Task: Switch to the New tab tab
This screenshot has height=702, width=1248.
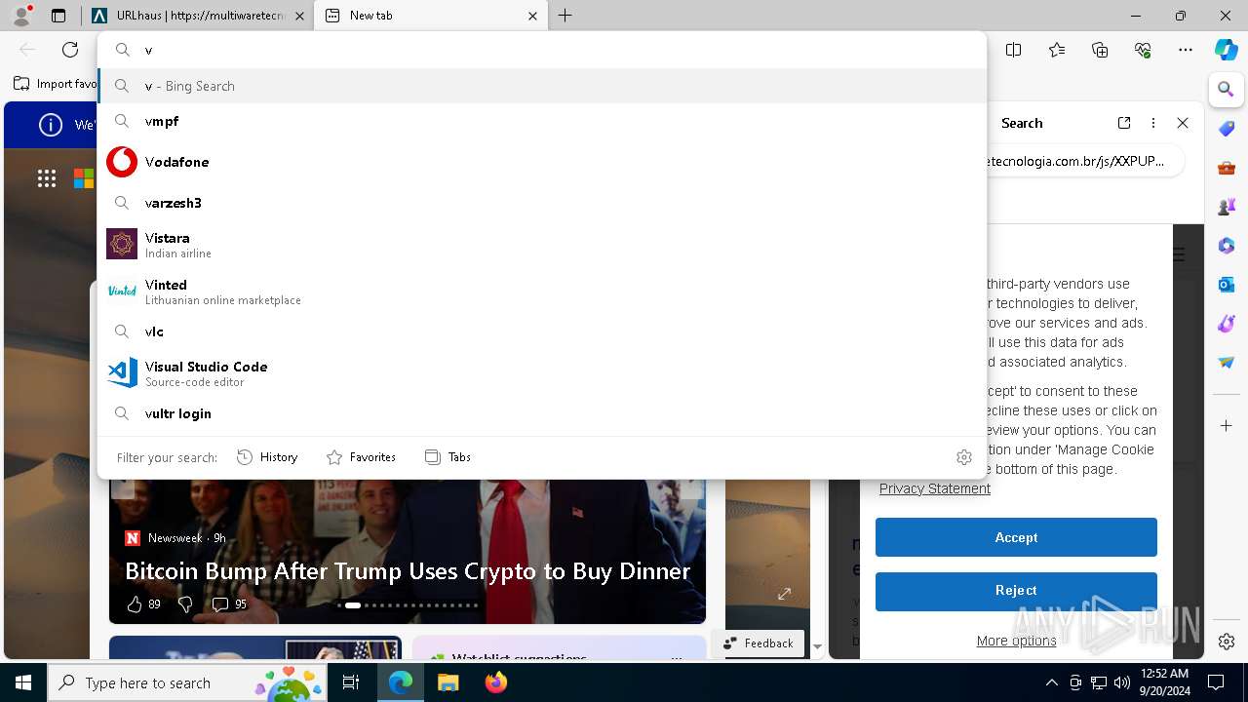Action: click(431, 16)
